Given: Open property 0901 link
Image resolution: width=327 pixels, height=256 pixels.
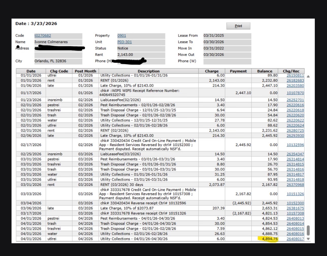Looking at the screenshot, I should (122, 36).
